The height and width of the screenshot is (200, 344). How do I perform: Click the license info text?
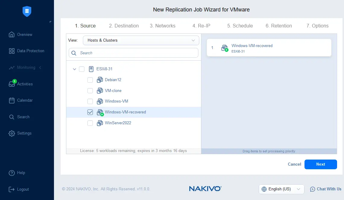(133, 151)
